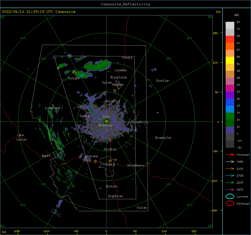Click the 80 dBZ legend value
The height and width of the screenshot is (235, 251).
pyautogui.click(x=238, y=22)
